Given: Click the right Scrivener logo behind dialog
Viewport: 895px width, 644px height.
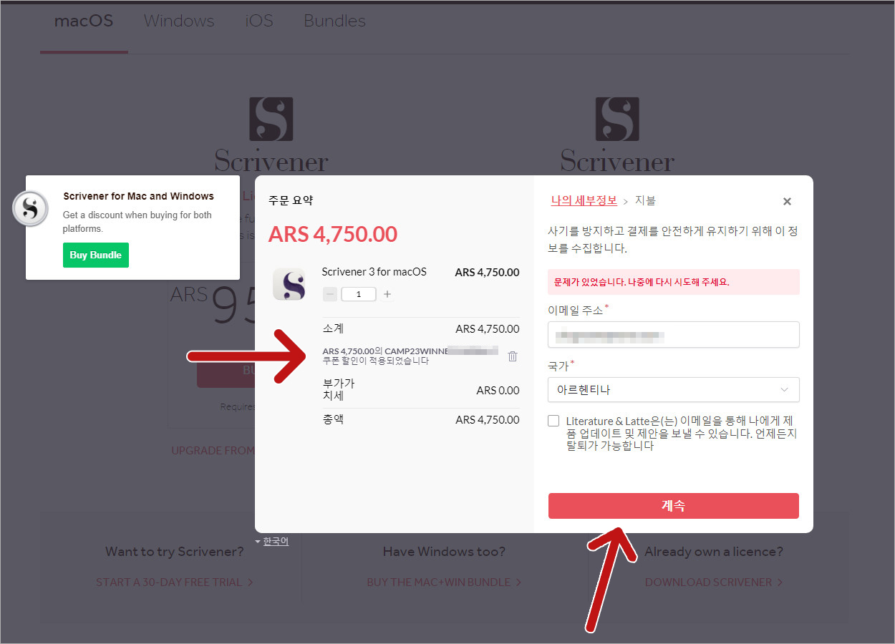Looking at the screenshot, I should point(617,135).
